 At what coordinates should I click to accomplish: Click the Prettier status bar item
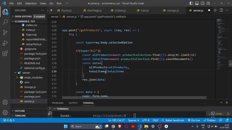(210, 120)
